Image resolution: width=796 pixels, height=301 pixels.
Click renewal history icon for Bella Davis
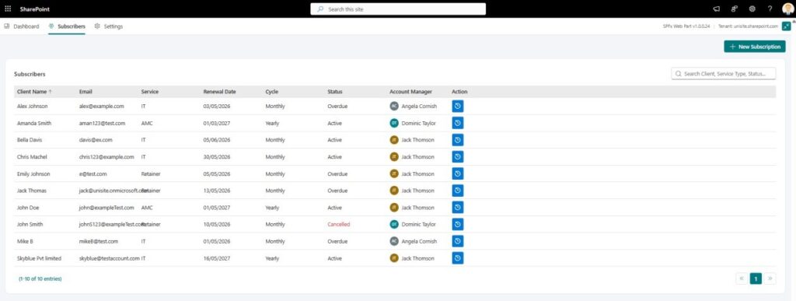click(457, 139)
